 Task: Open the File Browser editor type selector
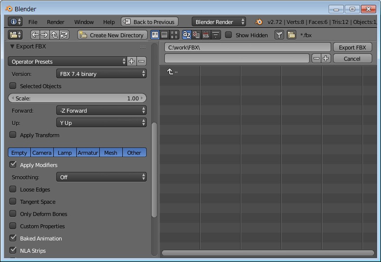[15, 35]
